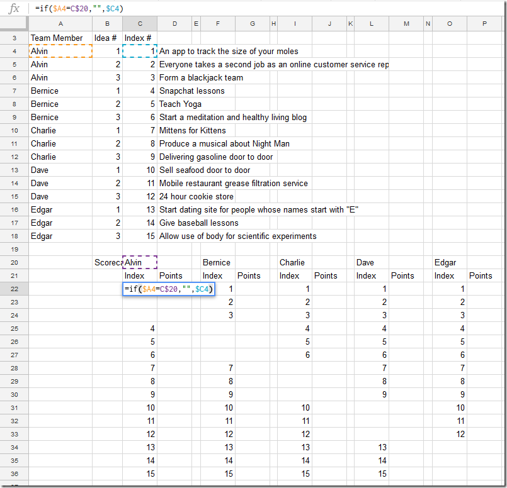Select cell C25 with value 4
507x488 pixels.
click(140, 328)
